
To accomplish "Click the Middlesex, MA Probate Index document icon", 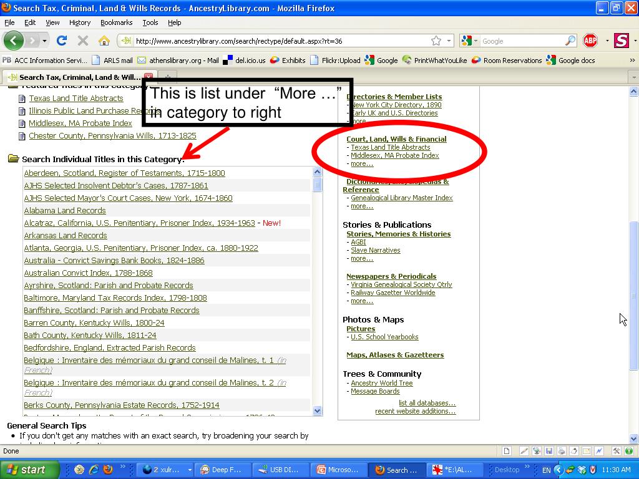I will coord(22,123).
